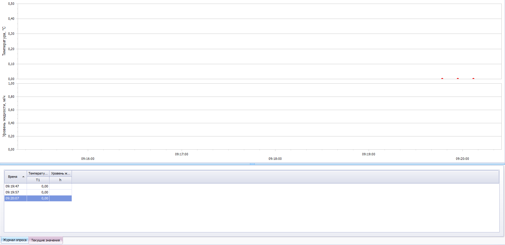The width and height of the screenshot is (505, 245).
Task: Select the h sub-column header
Action: pyautogui.click(x=60, y=180)
